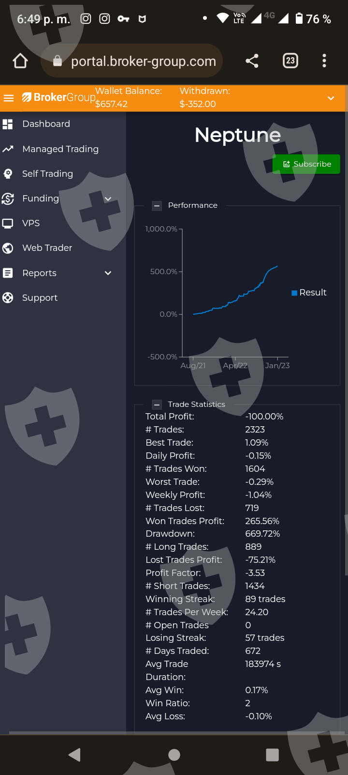The height and width of the screenshot is (775, 348).
Task: Open Managed Trading menu item
Action: coord(60,149)
